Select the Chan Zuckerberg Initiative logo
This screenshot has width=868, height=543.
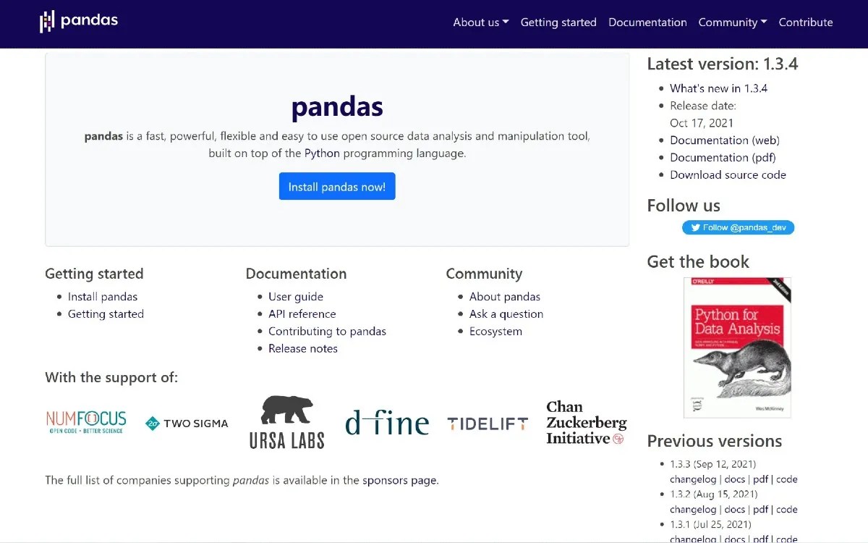coord(585,423)
